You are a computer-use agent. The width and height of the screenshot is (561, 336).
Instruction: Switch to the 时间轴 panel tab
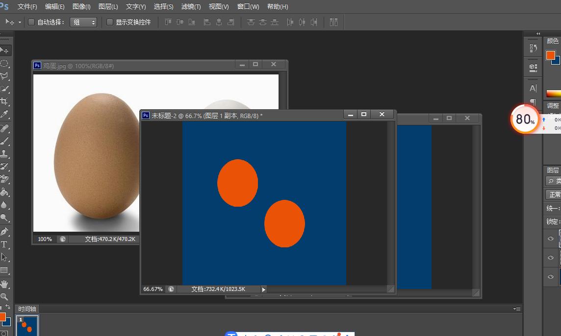[x=27, y=309]
